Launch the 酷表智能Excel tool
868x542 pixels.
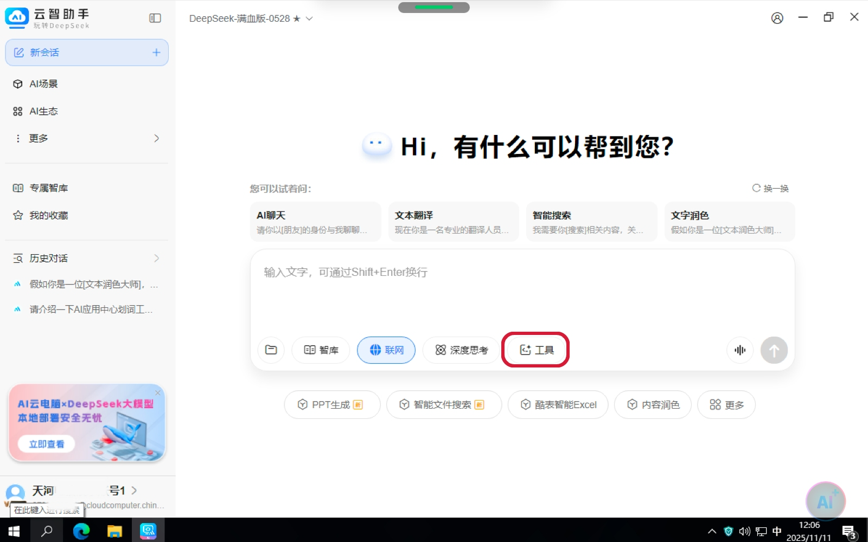[558, 405]
